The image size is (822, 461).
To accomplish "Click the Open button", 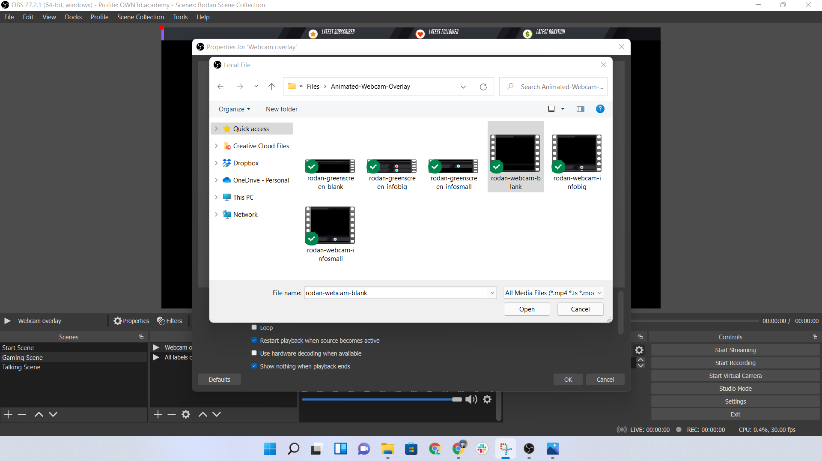I will point(527,309).
